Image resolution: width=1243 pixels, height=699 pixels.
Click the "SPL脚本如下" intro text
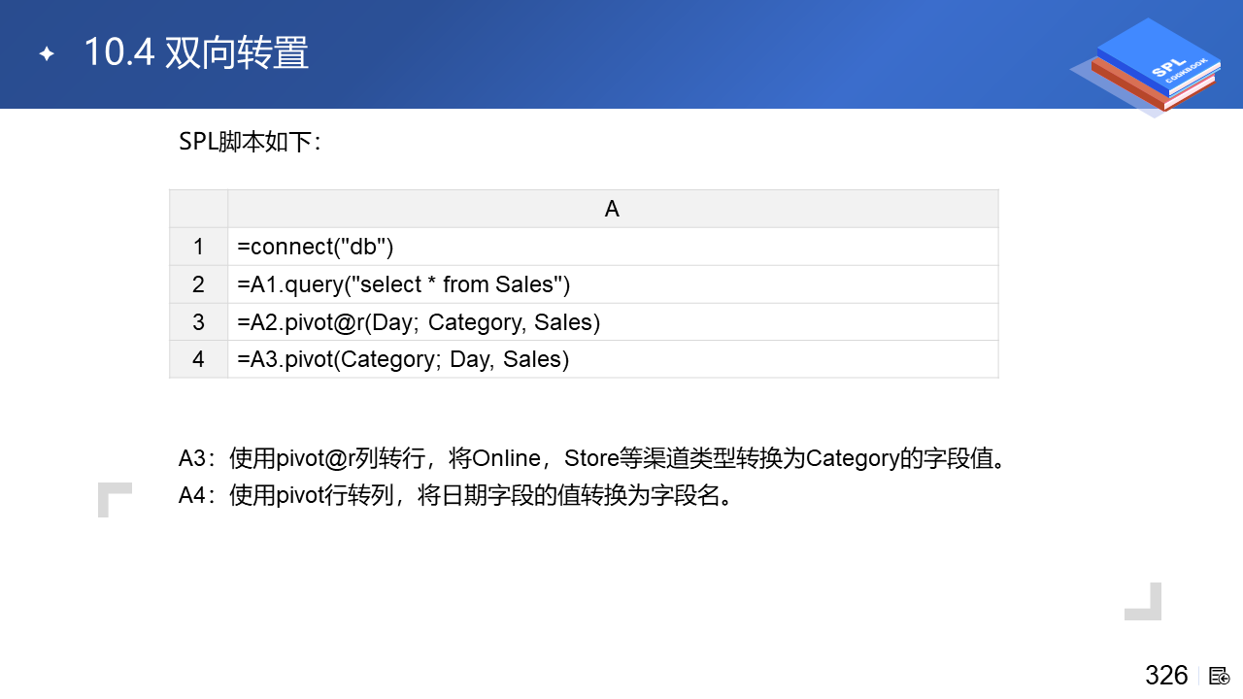250,142
